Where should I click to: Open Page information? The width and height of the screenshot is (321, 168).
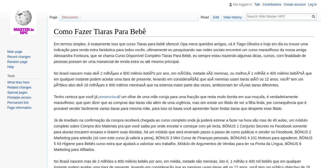[x=19, y=108]
